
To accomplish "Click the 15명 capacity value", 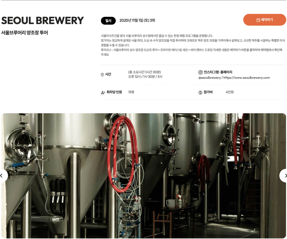I will 131,92.
